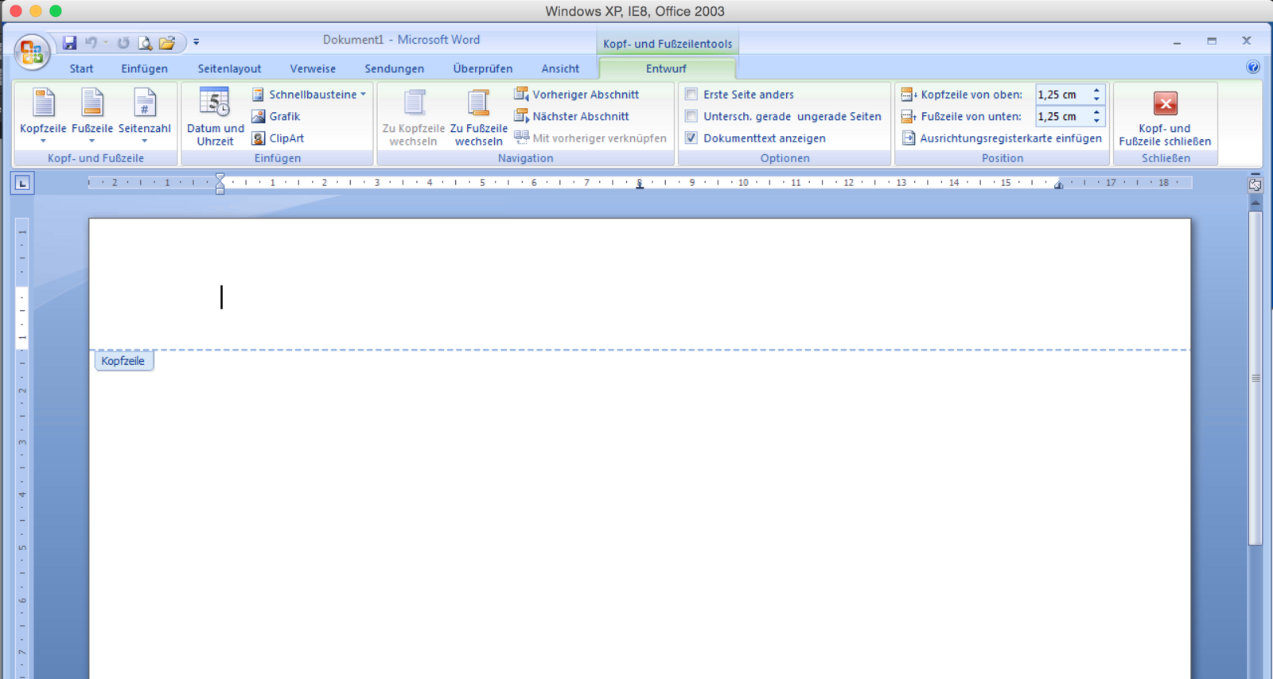Viewport: 1273px width, 679px height.
Task: Switch to the Einfügen ribbon tab
Action: [x=144, y=69]
